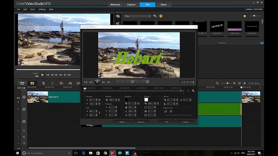Open the Help menu
This screenshot has height=156, width=278.
(51, 10)
